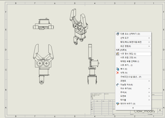Click the 지능형 치수(R) smart dimension icon
Image resolution: width=165 pixels, height=118 pixels.
click(x=118, y=85)
